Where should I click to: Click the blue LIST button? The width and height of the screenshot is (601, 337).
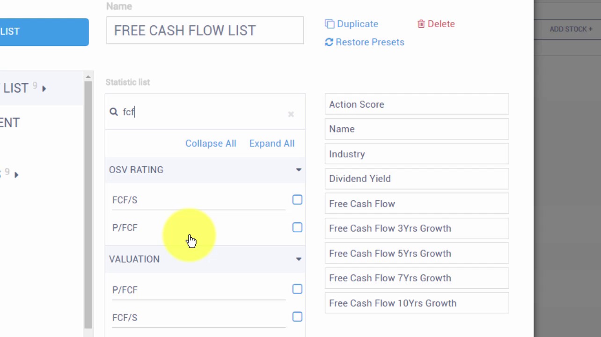click(x=44, y=32)
